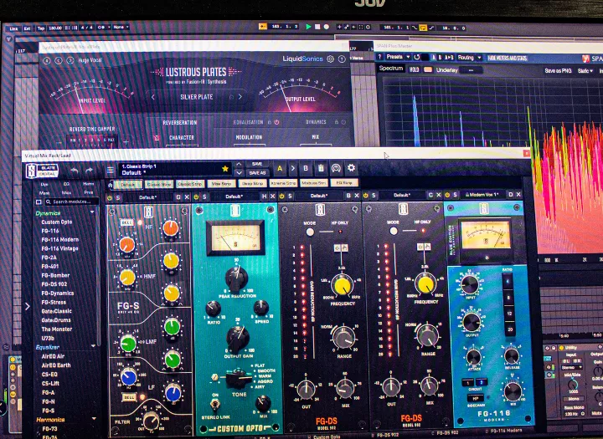Select the next plate after Silver Plate
The image size is (603, 439).
(240, 97)
